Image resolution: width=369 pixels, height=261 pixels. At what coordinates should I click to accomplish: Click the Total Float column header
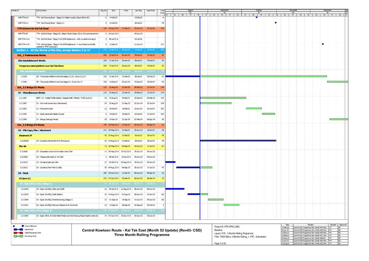(161, 11)
